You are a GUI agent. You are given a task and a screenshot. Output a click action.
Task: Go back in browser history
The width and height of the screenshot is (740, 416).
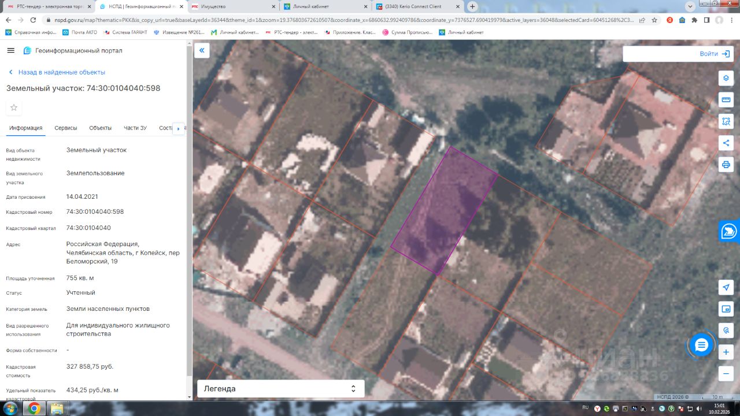point(8,20)
